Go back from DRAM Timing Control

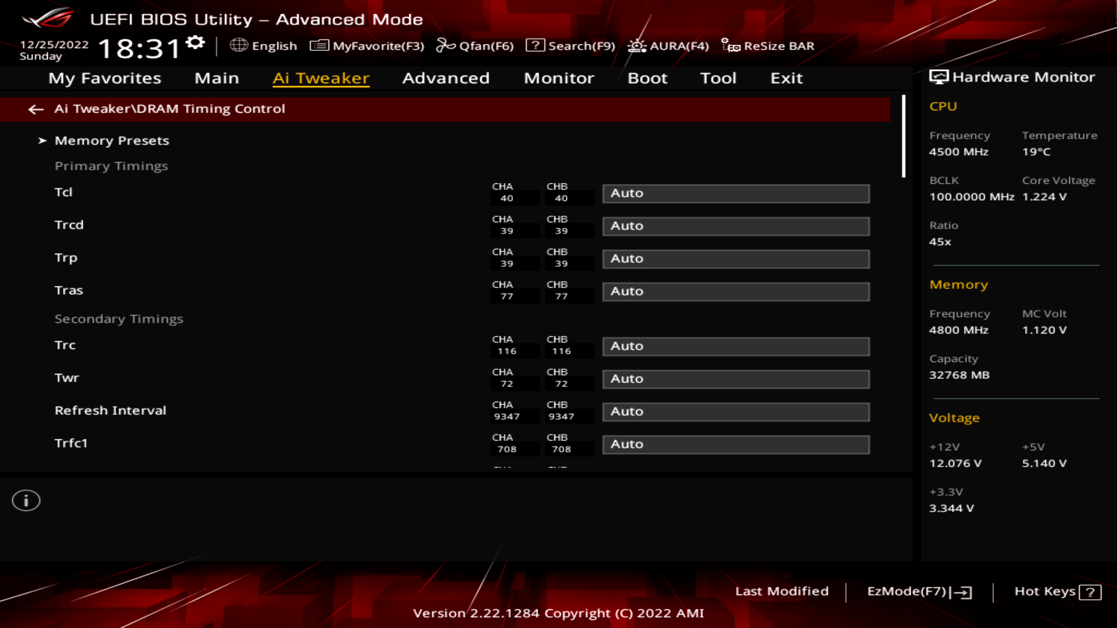coord(36,109)
